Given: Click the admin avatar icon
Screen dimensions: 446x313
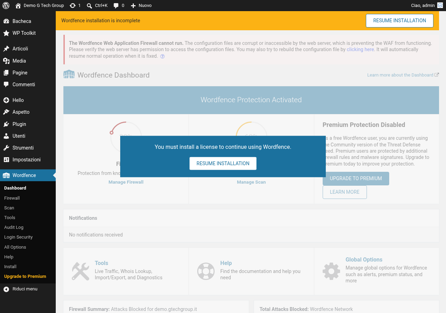Looking at the screenshot, I should pyautogui.click(x=440, y=5).
